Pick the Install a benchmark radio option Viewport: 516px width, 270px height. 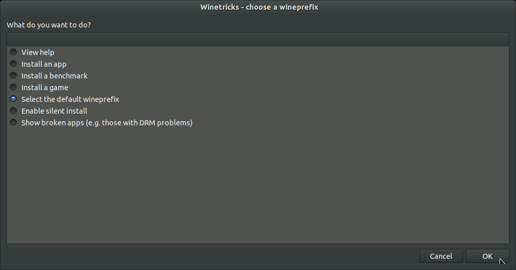point(13,75)
